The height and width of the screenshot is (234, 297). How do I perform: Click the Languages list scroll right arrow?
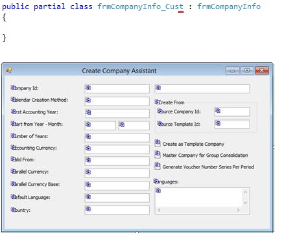238,210
